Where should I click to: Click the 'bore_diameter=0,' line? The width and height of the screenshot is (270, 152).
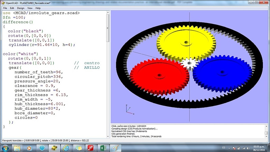coord(35,113)
